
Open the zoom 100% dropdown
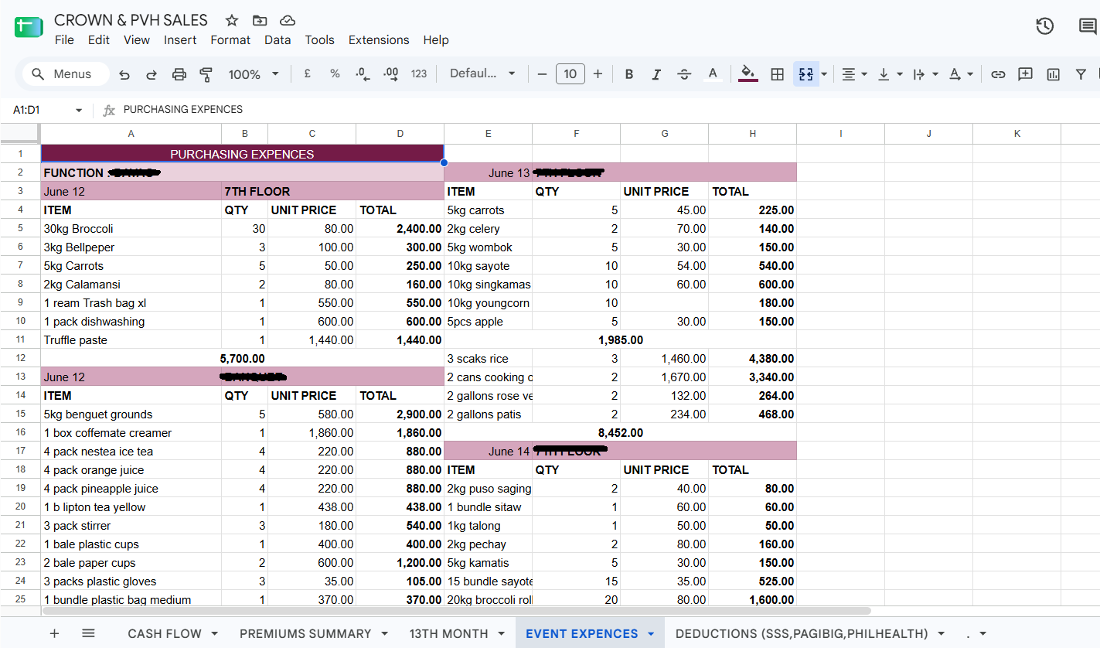(x=254, y=74)
